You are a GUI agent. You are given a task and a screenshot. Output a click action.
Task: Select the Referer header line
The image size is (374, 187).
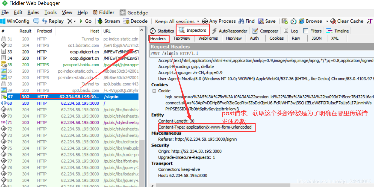(197, 139)
